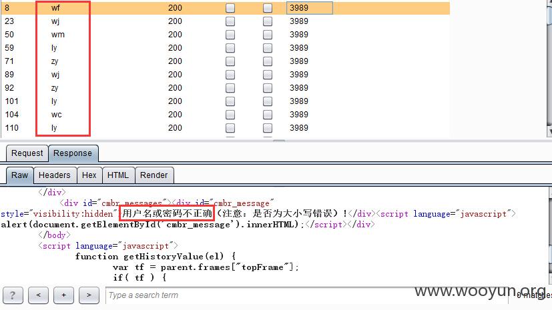Click the highlighted 3989 length cell in row 8
Image resolution: width=552 pixels, height=310 pixels.
310,8
